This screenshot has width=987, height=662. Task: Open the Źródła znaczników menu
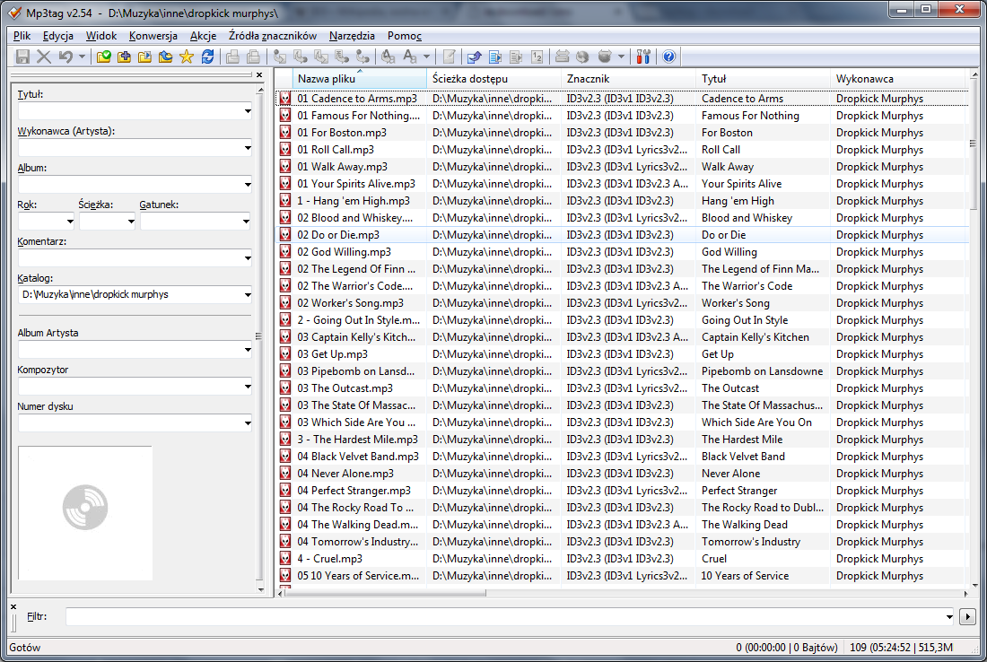(x=273, y=36)
